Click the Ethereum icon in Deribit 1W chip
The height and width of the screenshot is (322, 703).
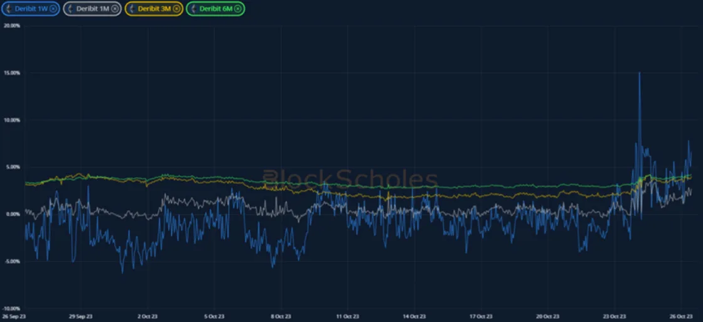9,9
